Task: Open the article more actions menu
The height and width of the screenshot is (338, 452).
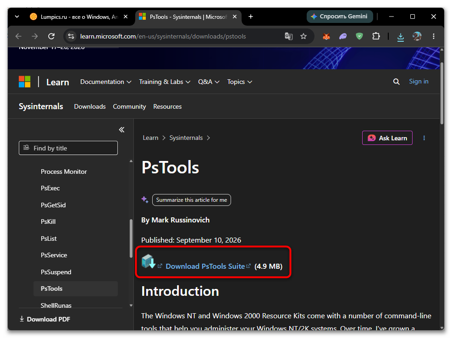Action: (424, 138)
